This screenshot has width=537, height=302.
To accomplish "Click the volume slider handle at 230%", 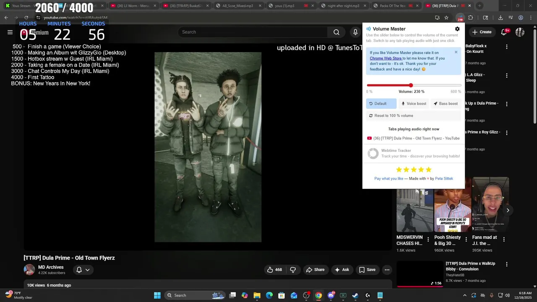I will point(411,86).
